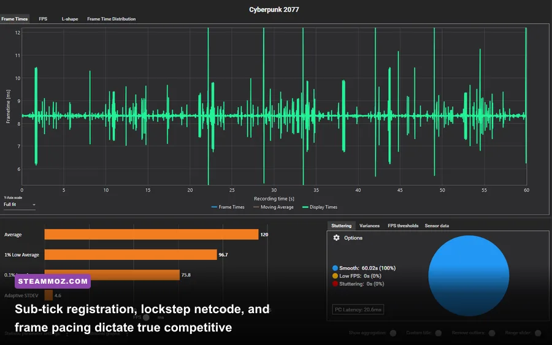
Task: Click the Low FPS: 0s (0%) text
Action: tap(360, 276)
